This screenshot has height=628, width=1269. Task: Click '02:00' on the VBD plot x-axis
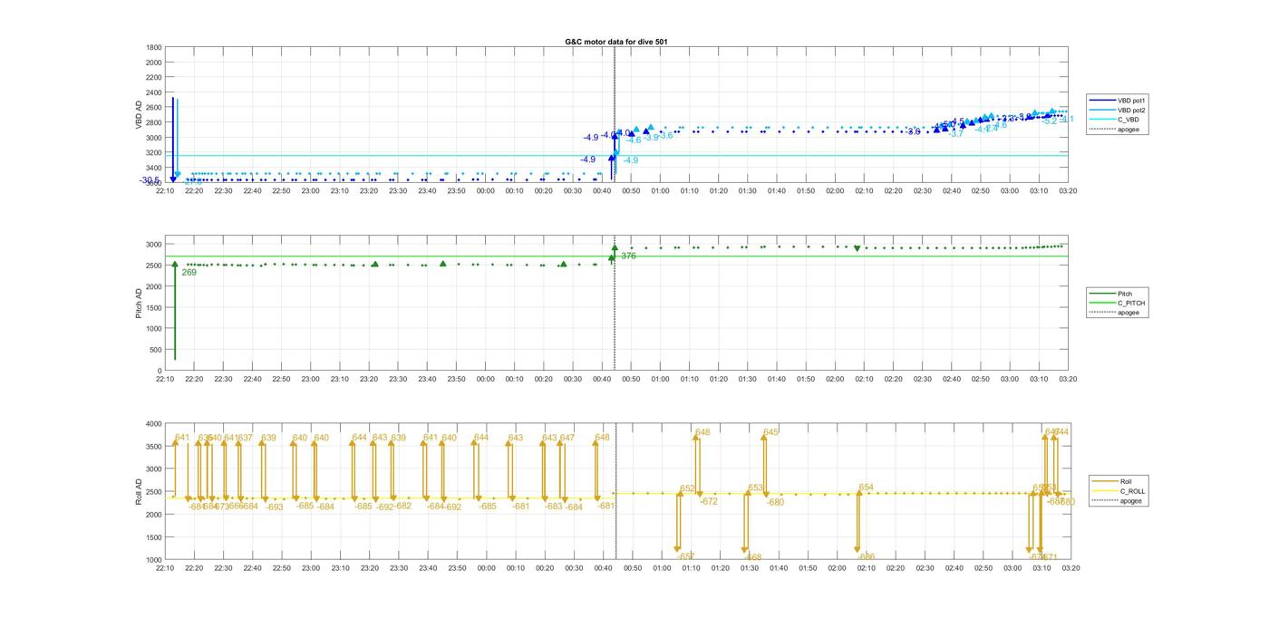[x=835, y=190]
